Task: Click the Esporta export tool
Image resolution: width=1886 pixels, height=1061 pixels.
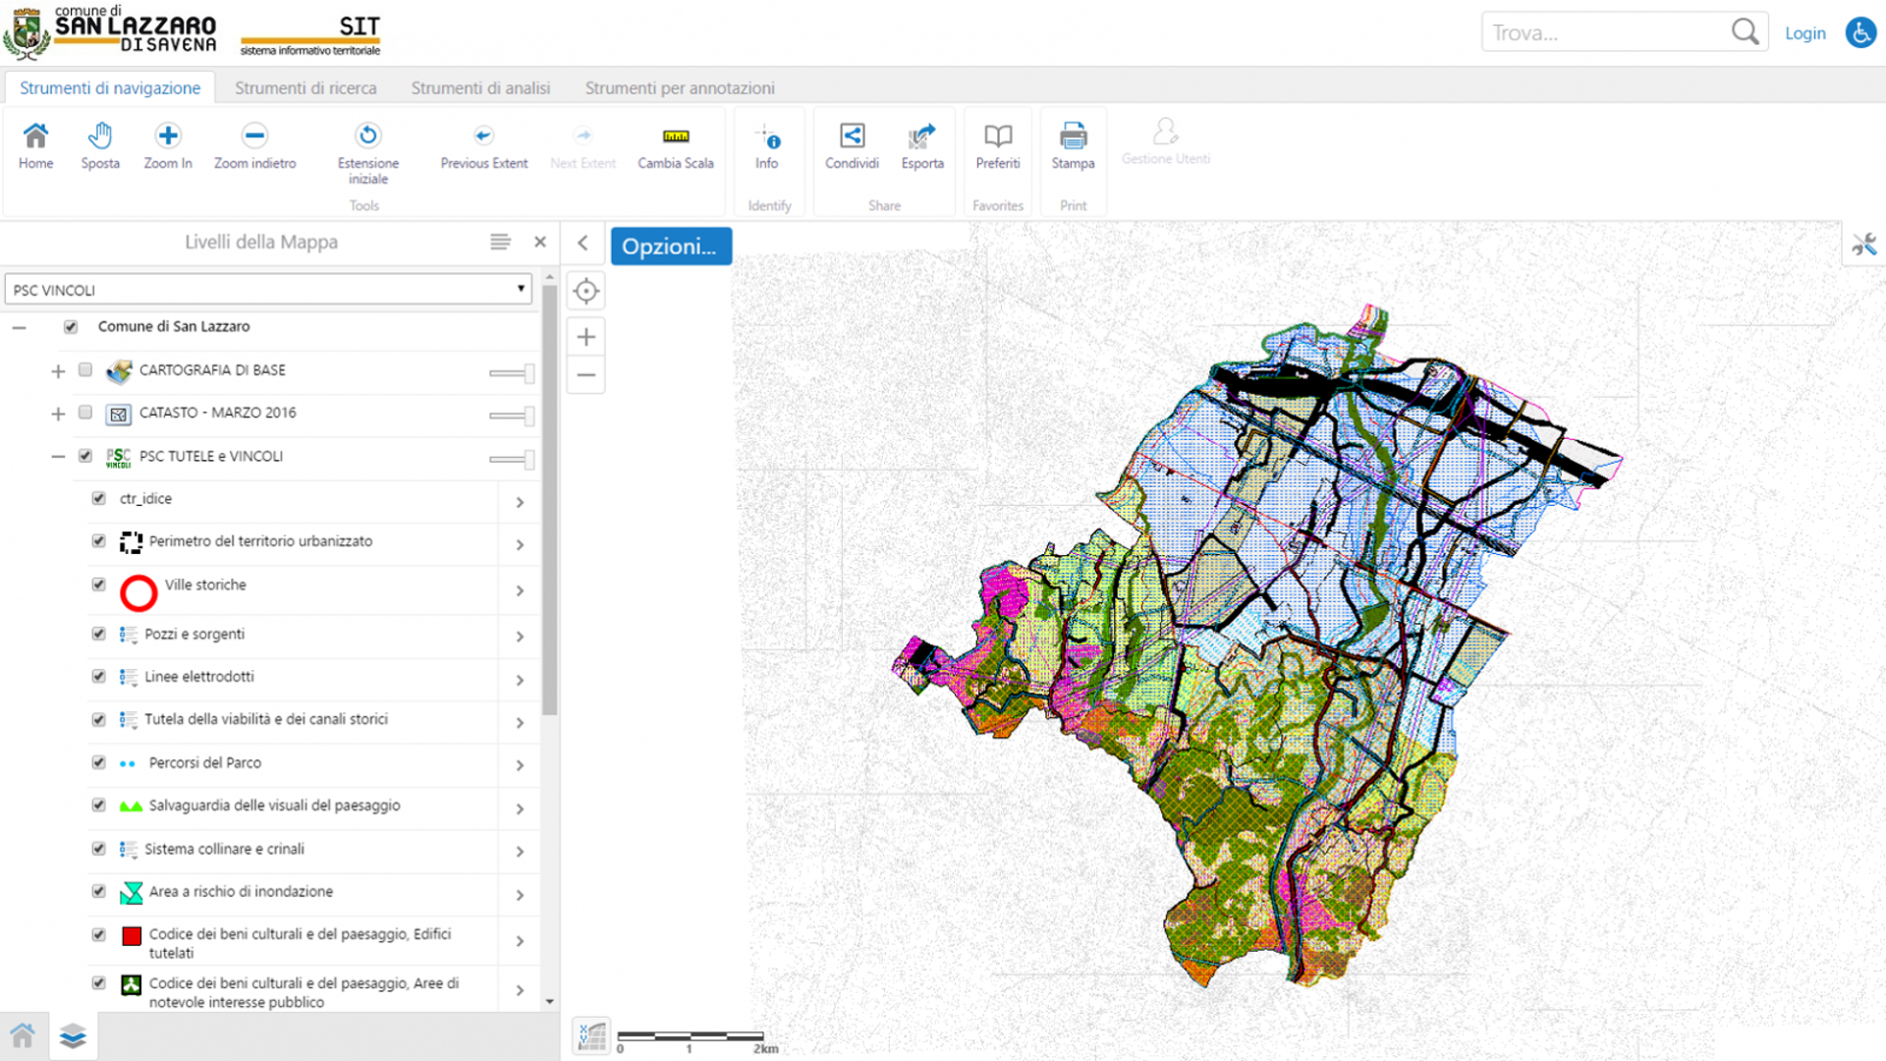Action: [922, 145]
